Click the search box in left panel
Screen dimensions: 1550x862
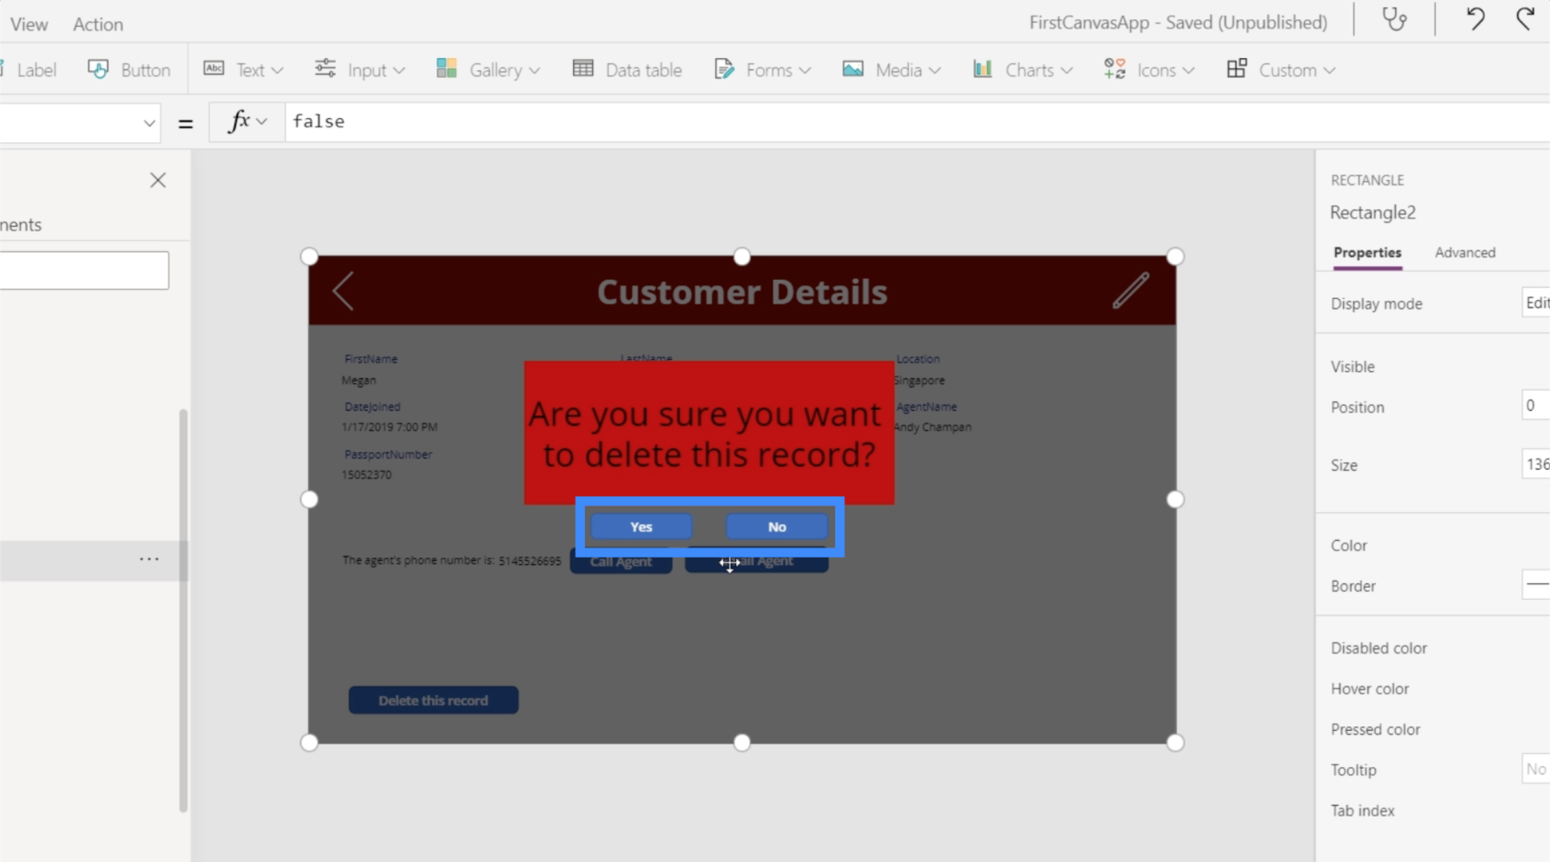pyautogui.click(x=84, y=270)
